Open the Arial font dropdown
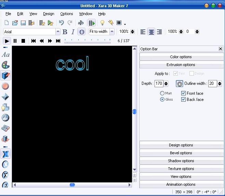Screen dimensions: 225x196 point(58,31)
